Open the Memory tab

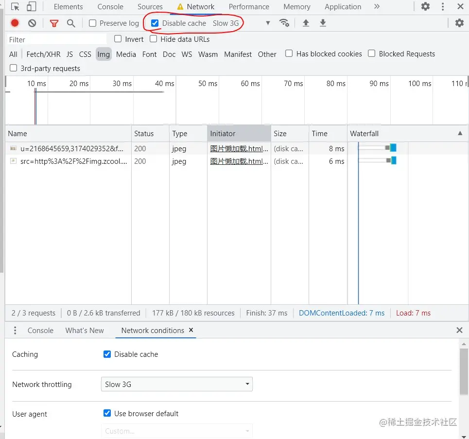point(297,7)
